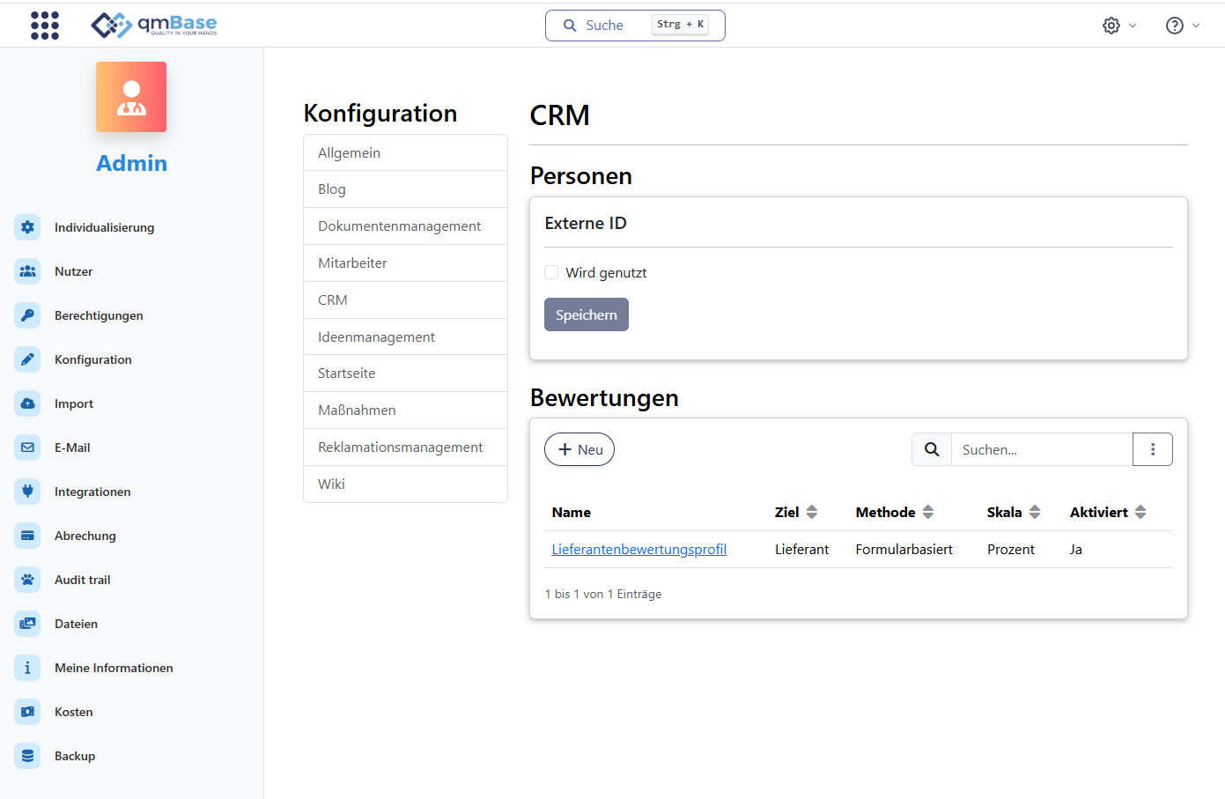1225x799 pixels.
Task: Click the Nutzer people icon
Action: pos(27,271)
